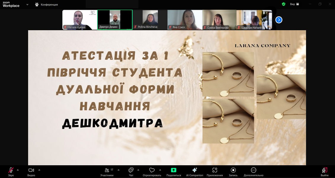This screenshot has width=335, height=178.
Task: Click muted mic icon on Олена Венгерова tile
Action: point(205,27)
